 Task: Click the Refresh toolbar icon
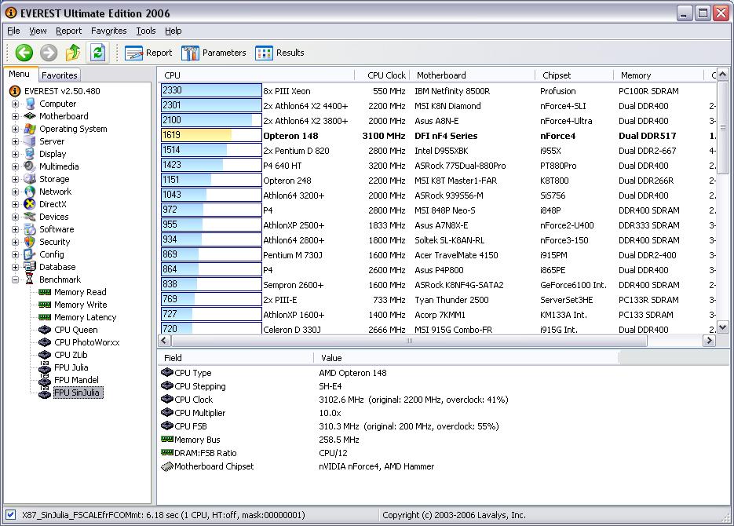pyautogui.click(x=97, y=53)
